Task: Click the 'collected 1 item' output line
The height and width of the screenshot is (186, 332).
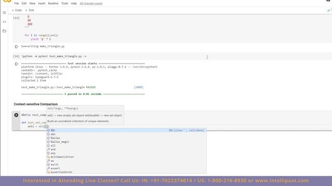Action: (x=34, y=81)
